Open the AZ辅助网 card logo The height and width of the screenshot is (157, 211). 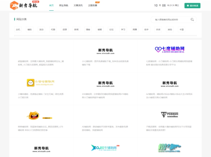pos(170,84)
